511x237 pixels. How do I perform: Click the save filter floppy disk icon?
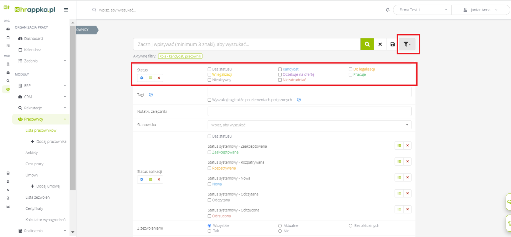point(393,44)
